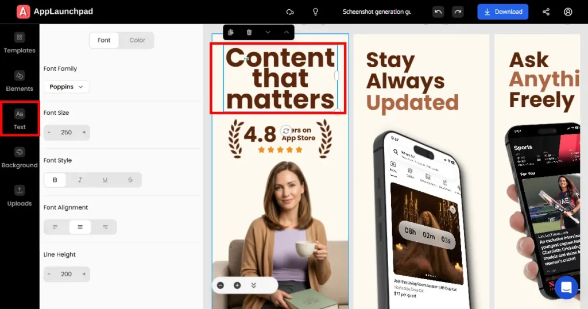Image resolution: width=588 pixels, height=309 pixels.
Task: Click the share icon
Action: tap(546, 12)
